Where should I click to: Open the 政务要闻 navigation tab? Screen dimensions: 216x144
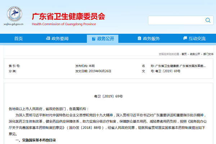click(57, 39)
